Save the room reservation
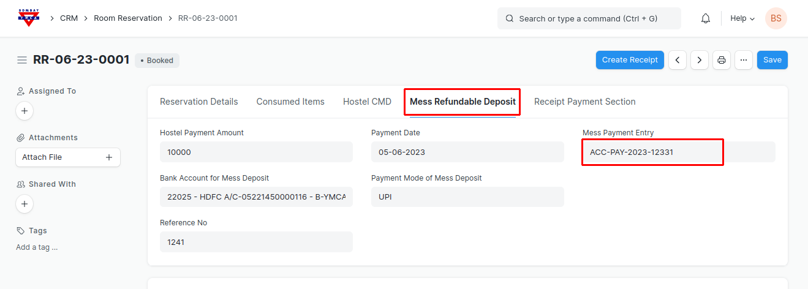 (772, 60)
